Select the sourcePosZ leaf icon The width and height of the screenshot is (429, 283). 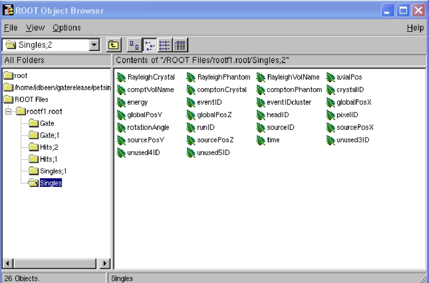tap(191, 140)
